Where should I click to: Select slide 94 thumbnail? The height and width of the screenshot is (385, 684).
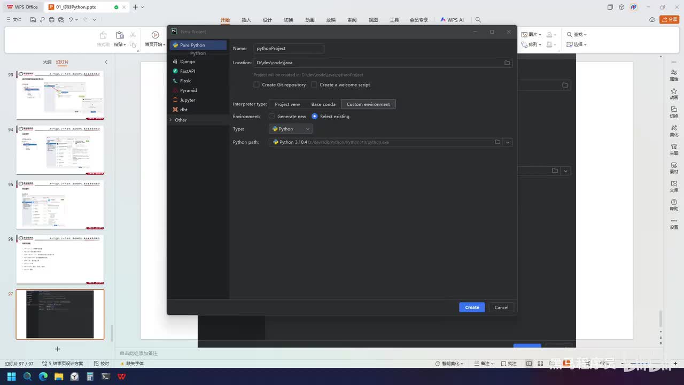pos(60,150)
